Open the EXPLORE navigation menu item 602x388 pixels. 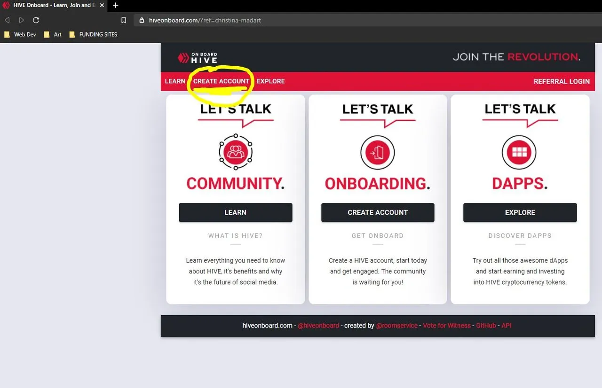click(270, 81)
